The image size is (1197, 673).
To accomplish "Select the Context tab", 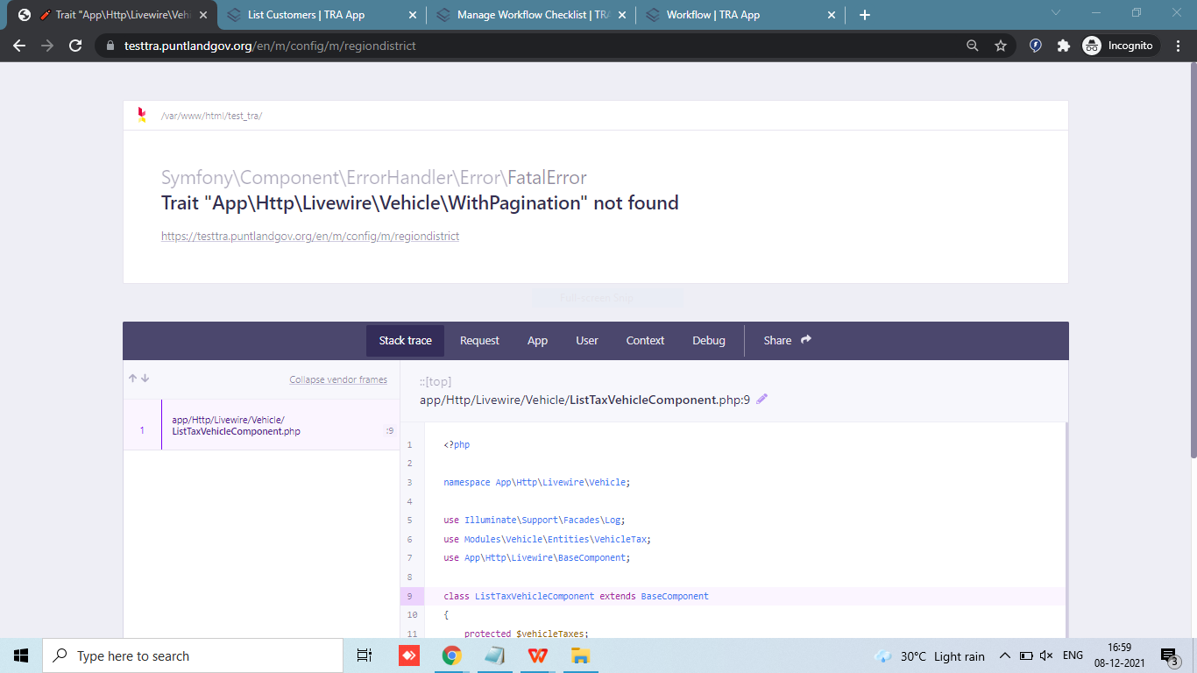I will pos(645,341).
